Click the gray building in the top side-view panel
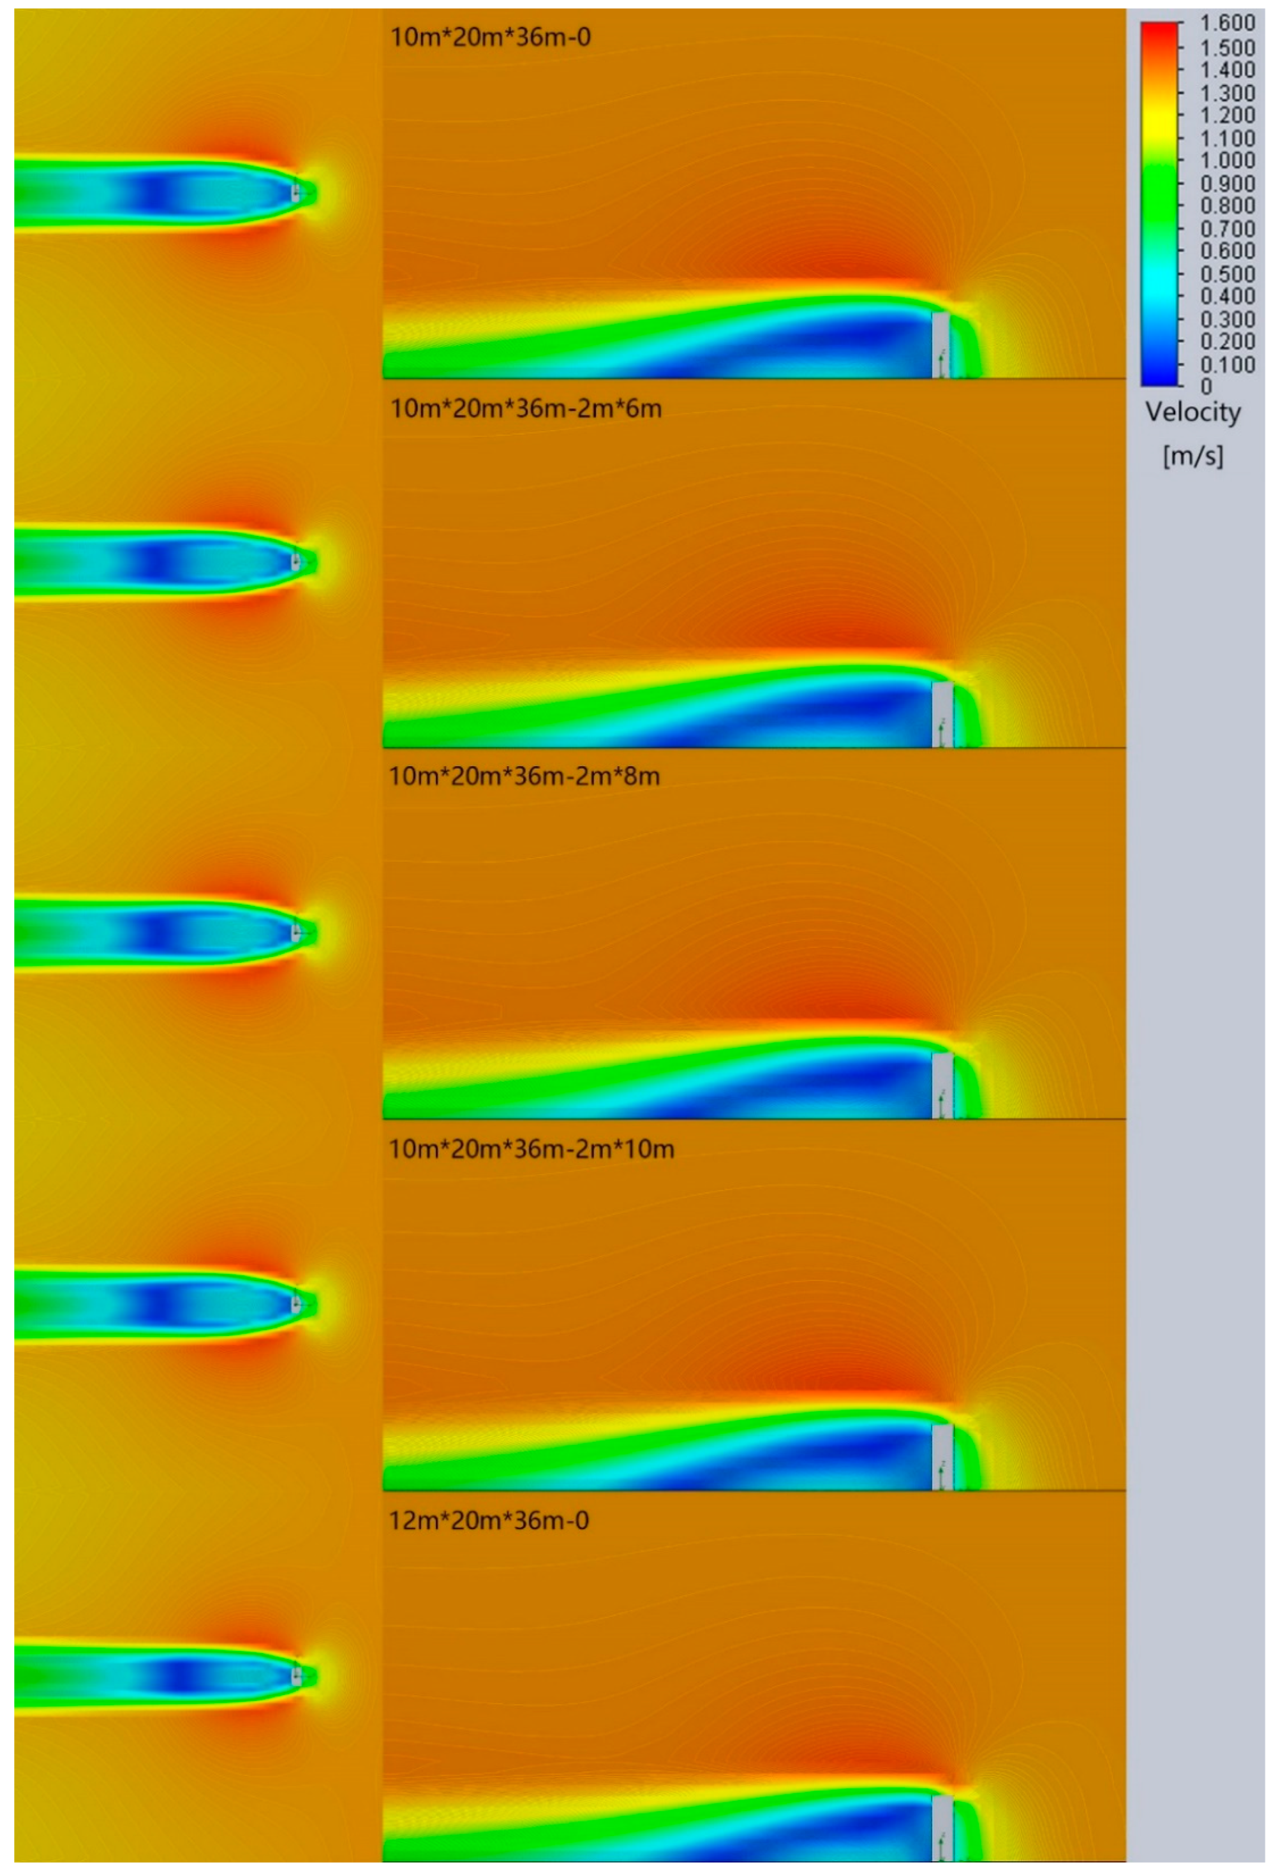The height and width of the screenshot is (1875, 1278). point(940,345)
